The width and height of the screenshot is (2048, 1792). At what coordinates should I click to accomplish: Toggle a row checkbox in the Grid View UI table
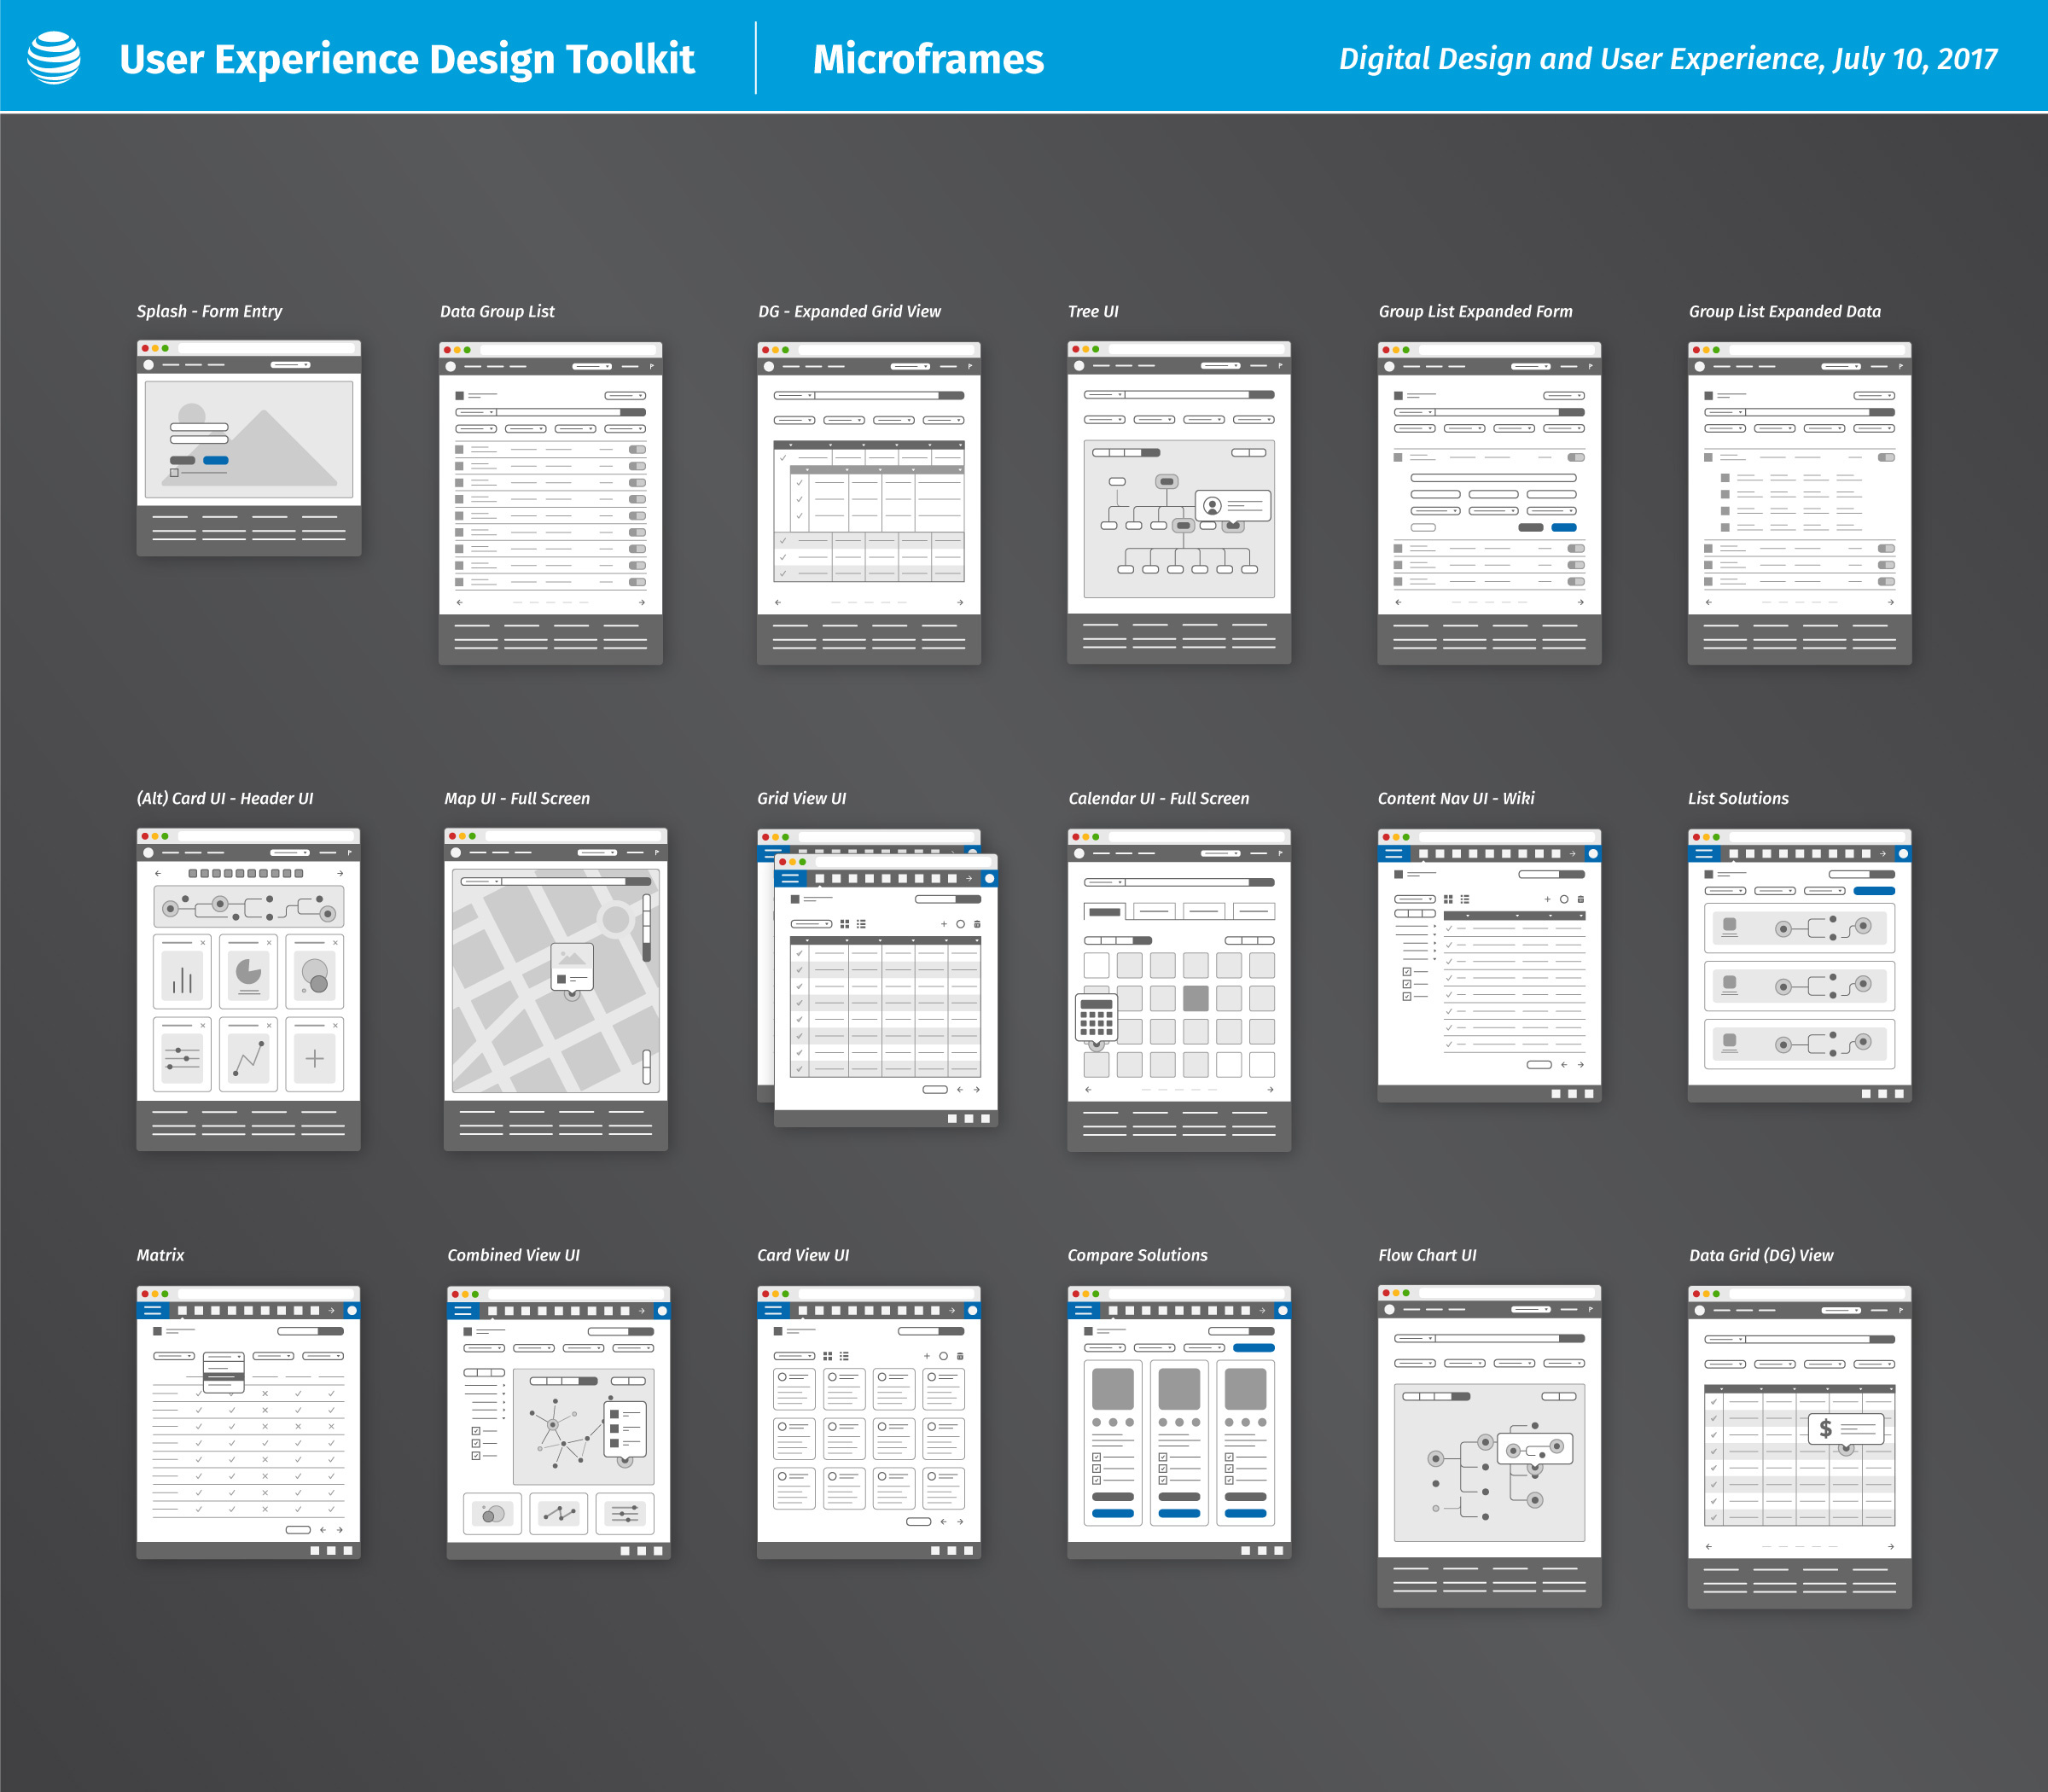(x=800, y=953)
